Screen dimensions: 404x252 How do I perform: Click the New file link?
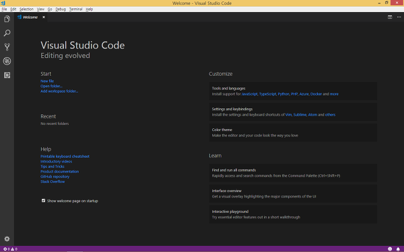coord(47,81)
